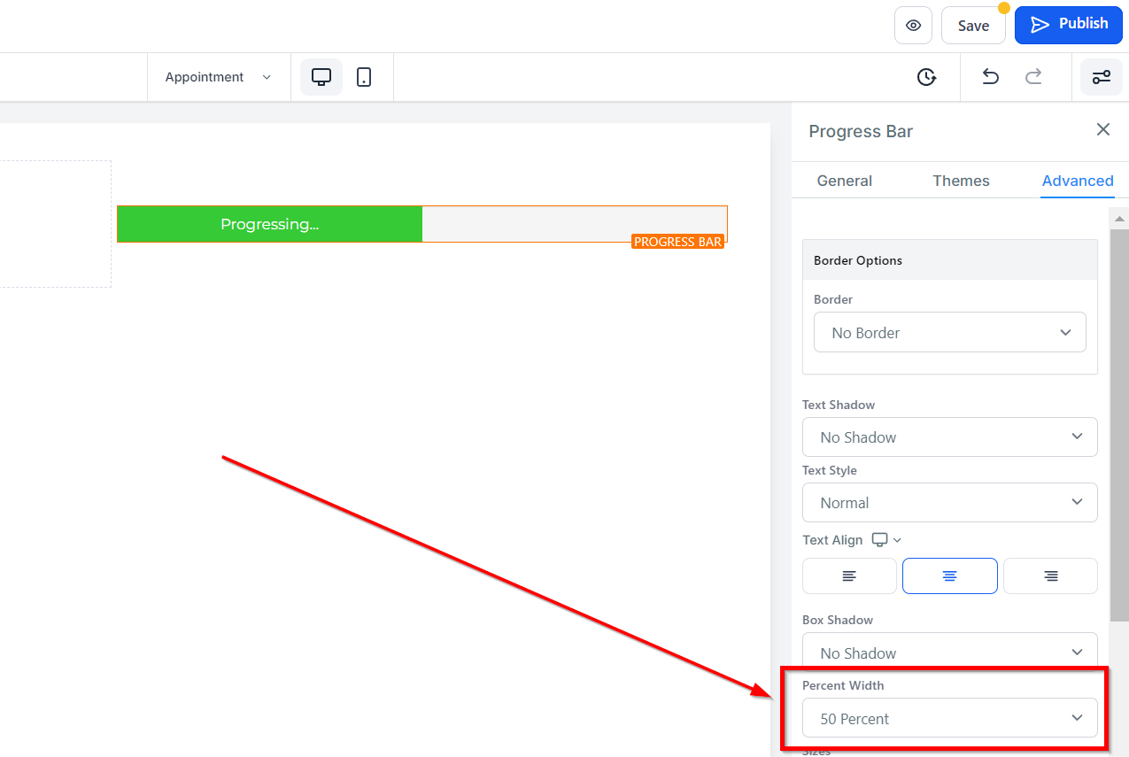Switch to desktop view icon
Image resolution: width=1129 pixels, height=757 pixels.
[x=321, y=77]
